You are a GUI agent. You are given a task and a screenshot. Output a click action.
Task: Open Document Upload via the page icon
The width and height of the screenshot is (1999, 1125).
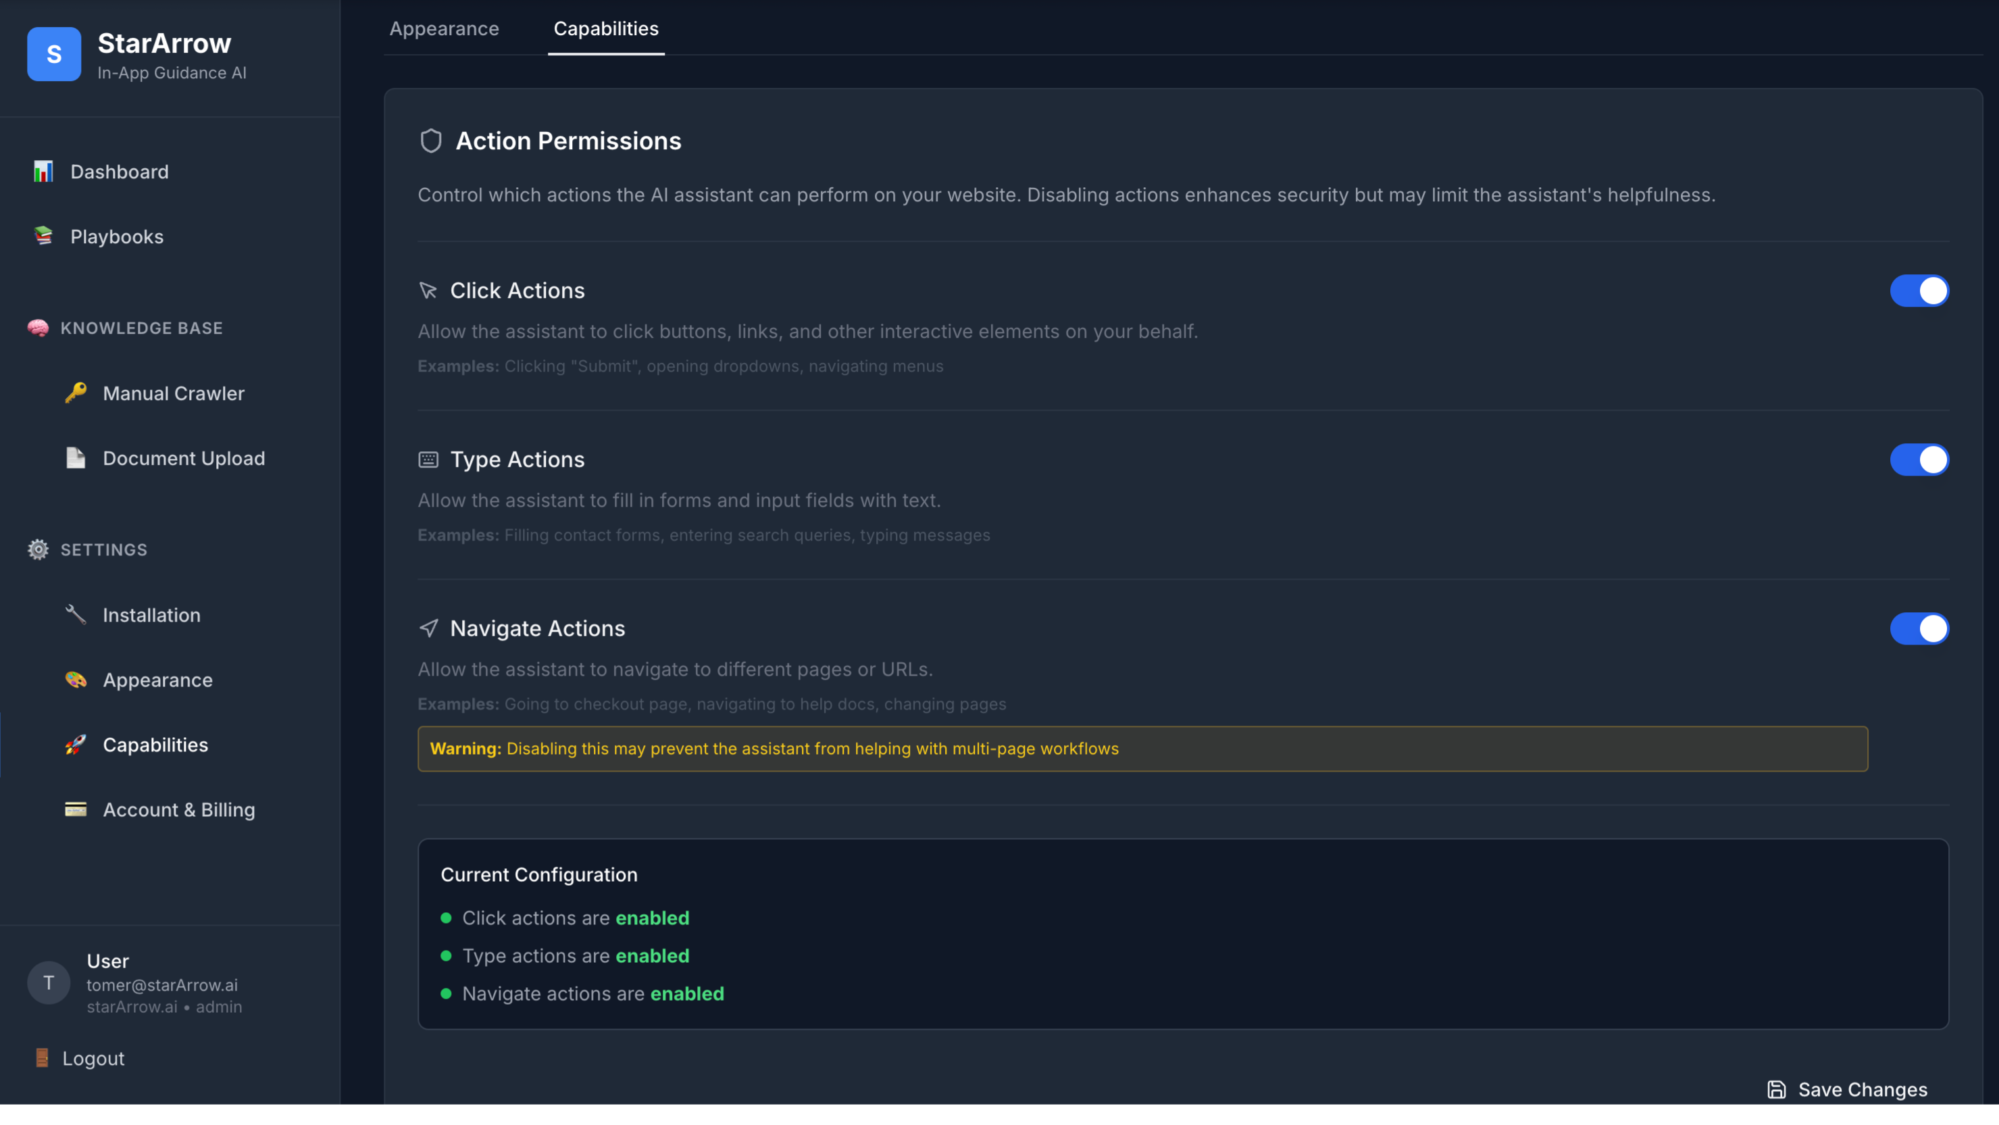(x=75, y=458)
